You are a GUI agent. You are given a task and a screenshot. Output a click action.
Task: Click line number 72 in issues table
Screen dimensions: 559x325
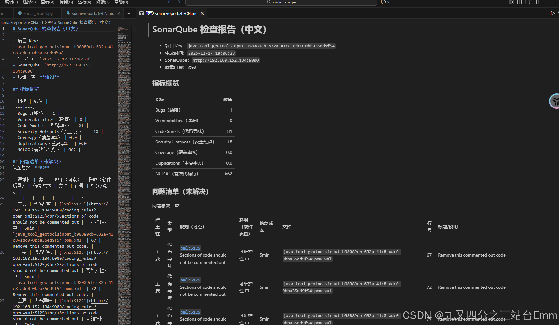tap(429, 287)
